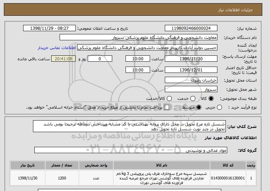The image size is (270, 191).
Task: Click the response deadline date 1398/11/30 field
Action: [191, 59]
